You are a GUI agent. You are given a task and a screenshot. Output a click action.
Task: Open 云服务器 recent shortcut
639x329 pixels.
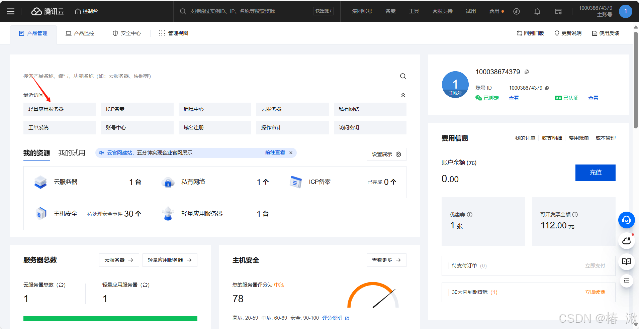coord(292,109)
